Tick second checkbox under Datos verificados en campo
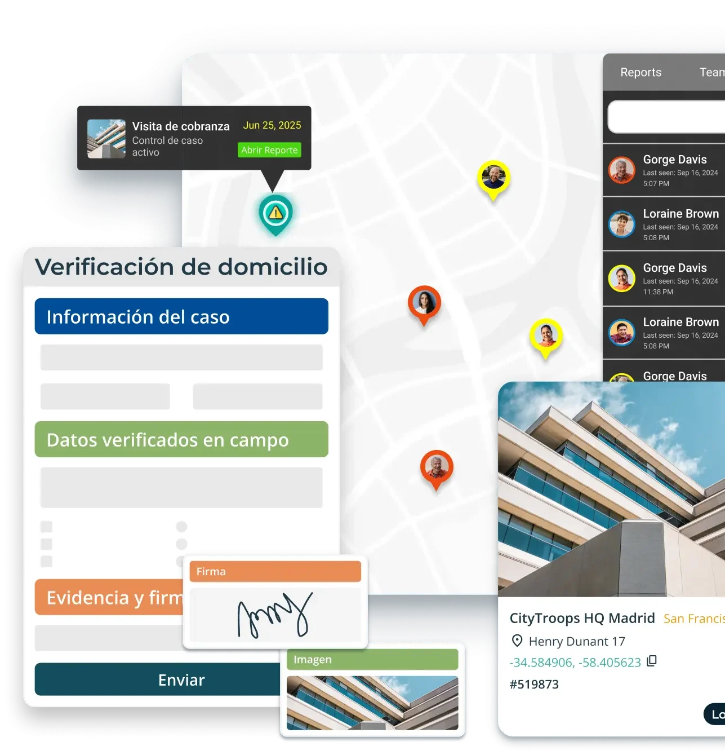This screenshot has height=755, width=725. (47, 544)
